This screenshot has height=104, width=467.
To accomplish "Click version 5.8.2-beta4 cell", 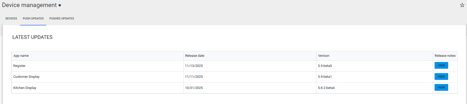I will click(326, 88).
